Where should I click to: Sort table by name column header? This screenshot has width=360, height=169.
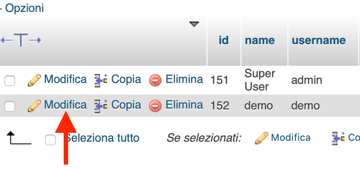(260, 40)
